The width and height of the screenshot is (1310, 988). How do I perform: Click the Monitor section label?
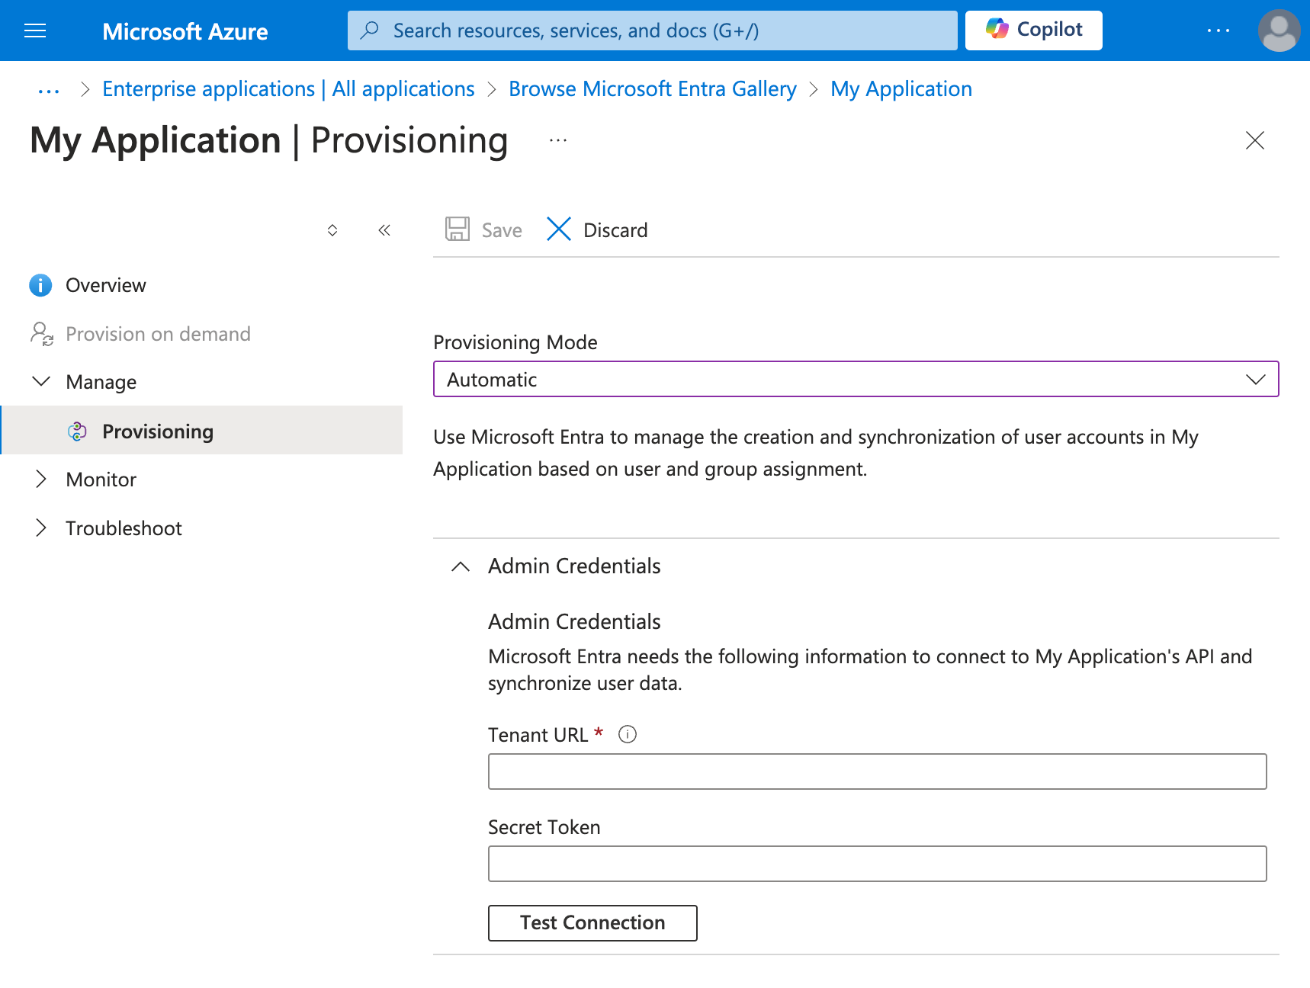(101, 480)
